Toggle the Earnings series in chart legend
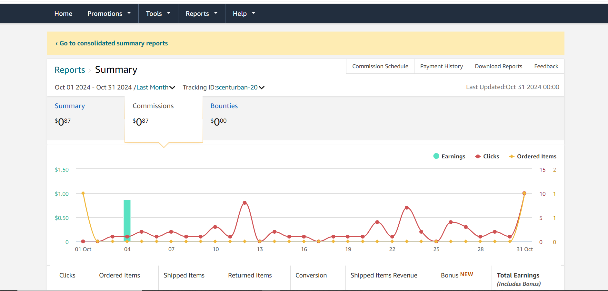 pyautogui.click(x=449, y=156)
